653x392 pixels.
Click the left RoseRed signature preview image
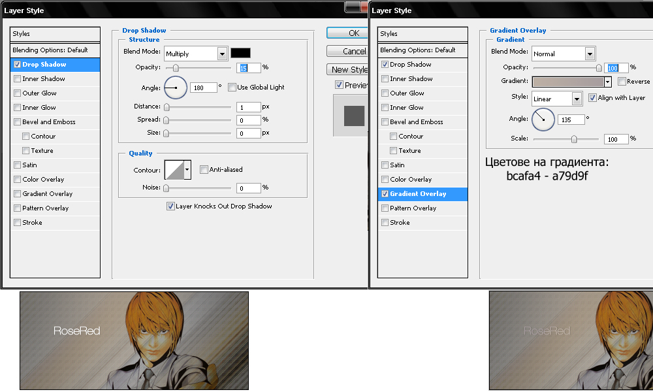pos(134,341)
